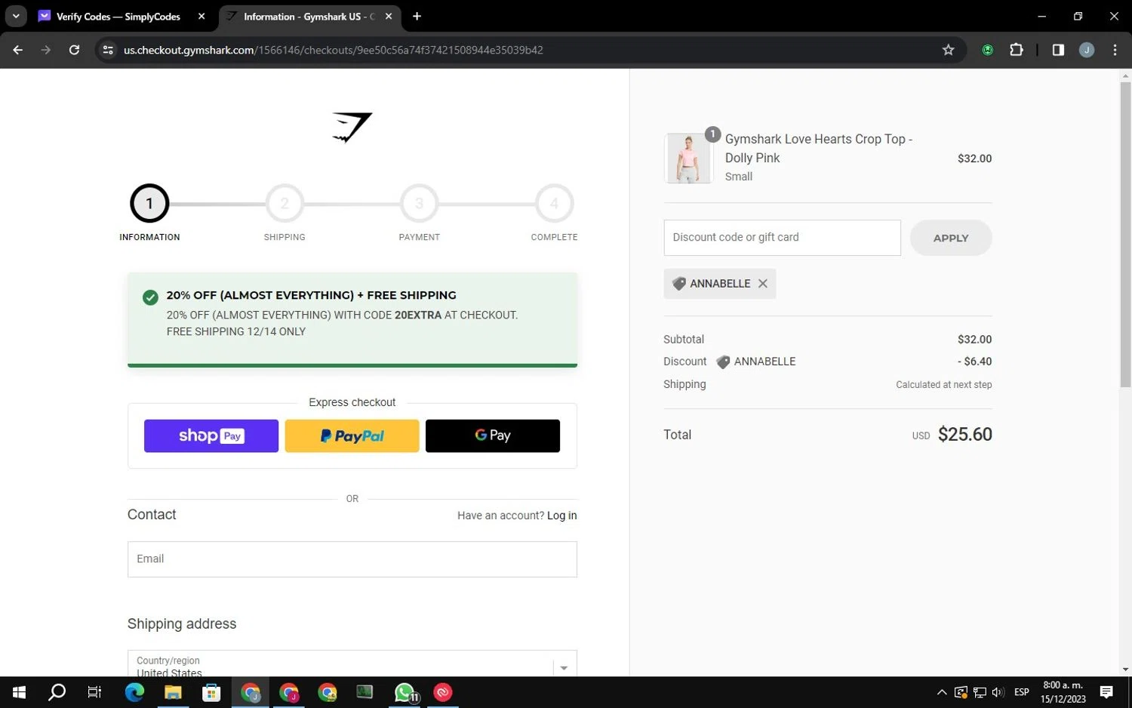1132x708 pixels.
Task: Click the crop top product thumbnail
Action: click(x=688, y=158)
